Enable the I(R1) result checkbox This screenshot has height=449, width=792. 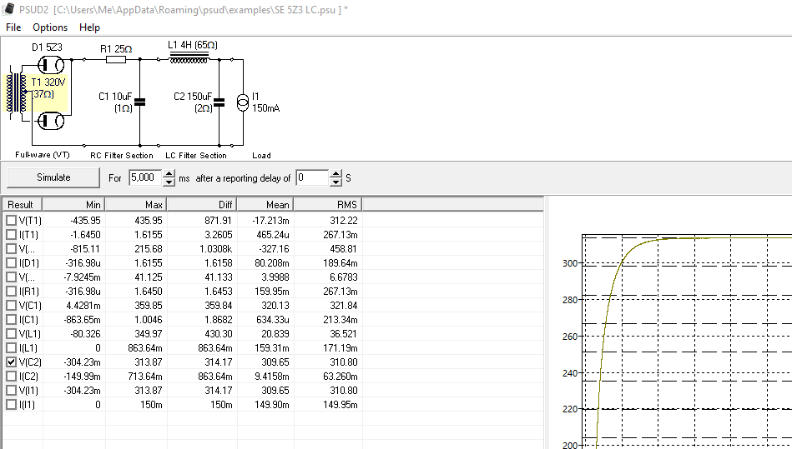pos(11,291)
